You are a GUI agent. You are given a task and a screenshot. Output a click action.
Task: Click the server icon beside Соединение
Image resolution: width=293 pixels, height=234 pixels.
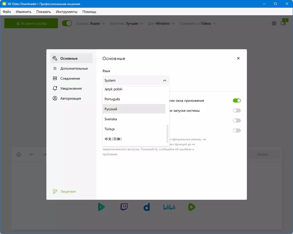point(55,78)
